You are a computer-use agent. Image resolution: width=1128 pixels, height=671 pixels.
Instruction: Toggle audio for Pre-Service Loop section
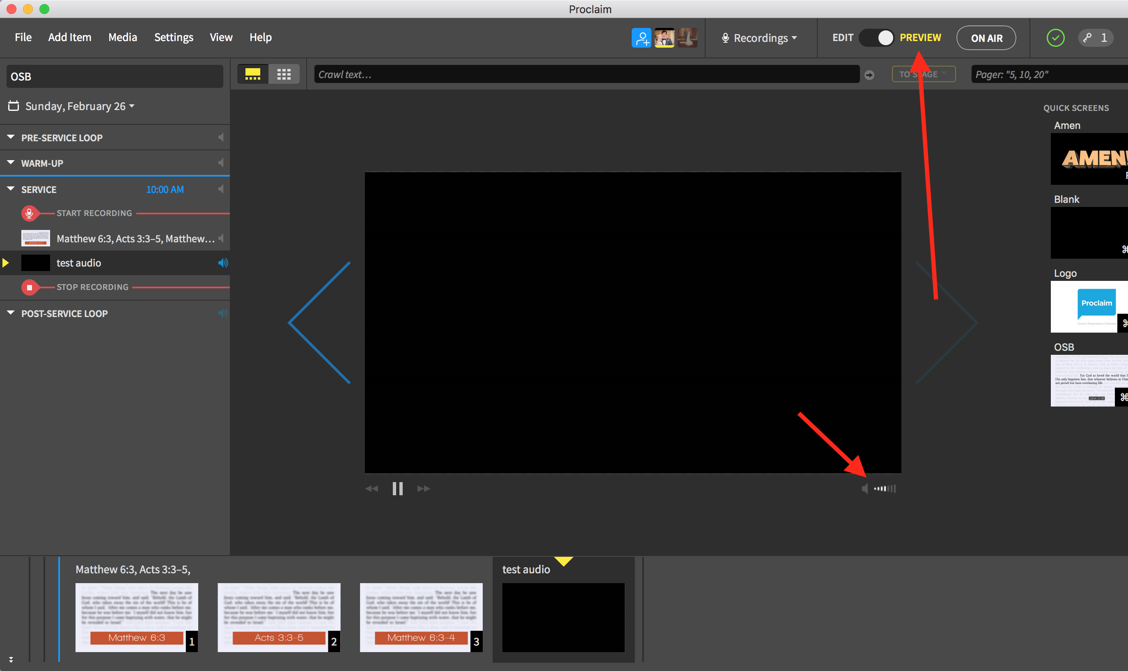point(221,138)
